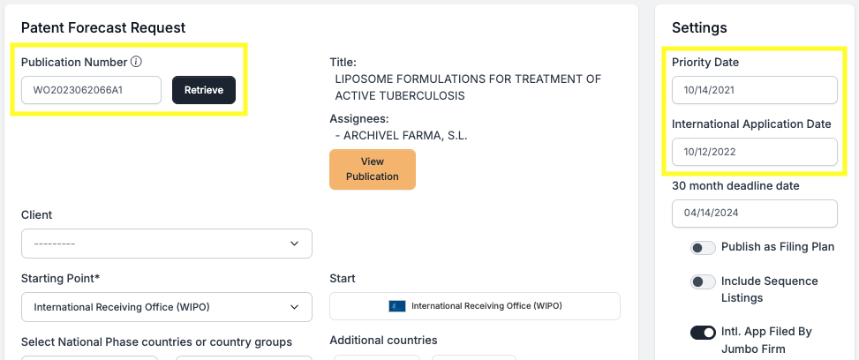
Task: Click the Priority Date field
Action: (x=754, y=90)
